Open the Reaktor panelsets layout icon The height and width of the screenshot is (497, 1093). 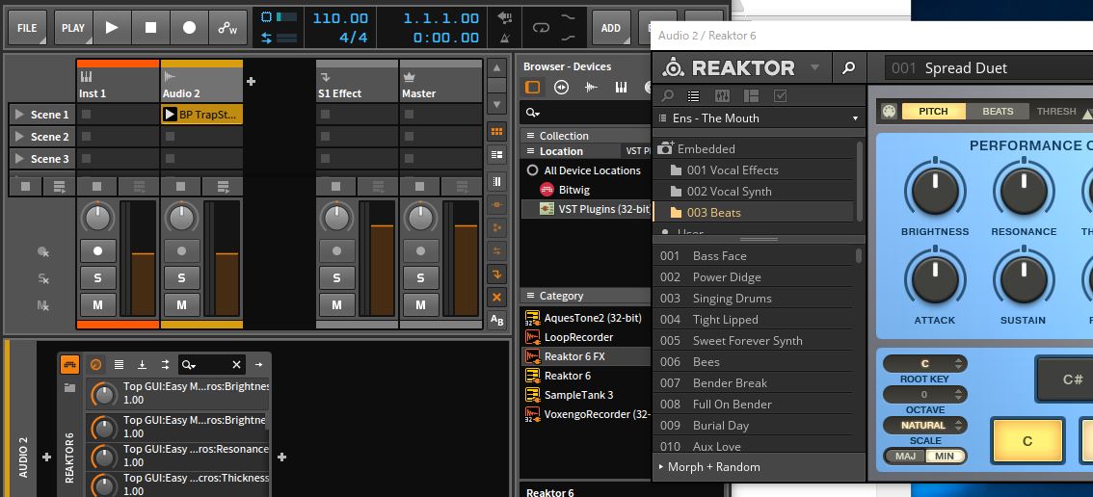pyautogui.click(x=751, y=96)
